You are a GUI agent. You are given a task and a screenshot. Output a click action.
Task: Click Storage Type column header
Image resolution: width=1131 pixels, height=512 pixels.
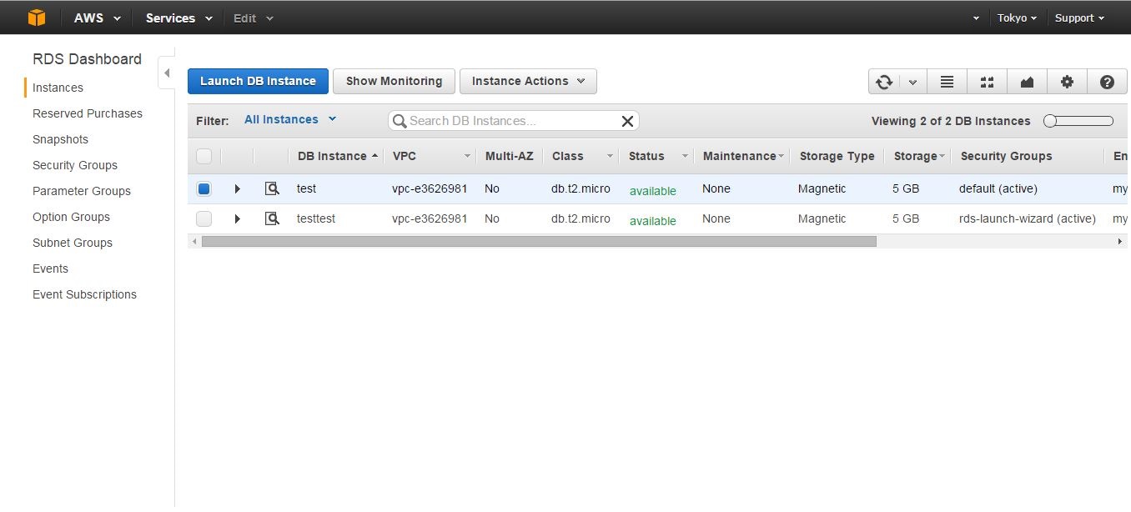pyautogui.click(x=837, y=156)
